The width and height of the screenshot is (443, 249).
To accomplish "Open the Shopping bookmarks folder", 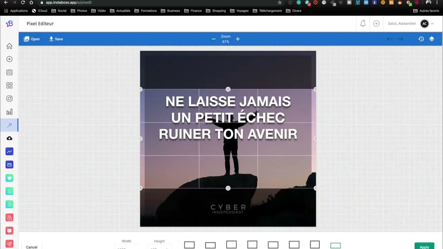I will point(219,11).
